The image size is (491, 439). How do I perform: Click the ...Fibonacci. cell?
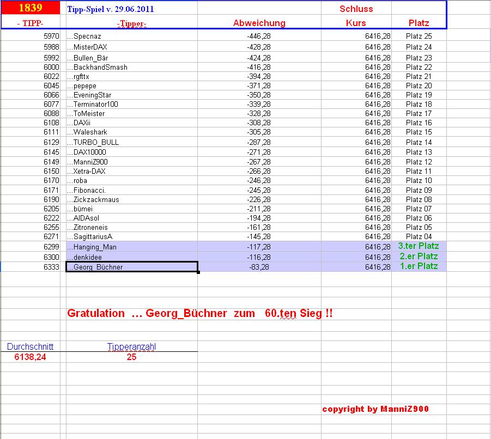(131, 190)
